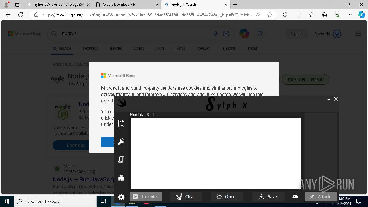Expand the MORE search options
Screen dimensions: 368x207
[x=229, y=49]
